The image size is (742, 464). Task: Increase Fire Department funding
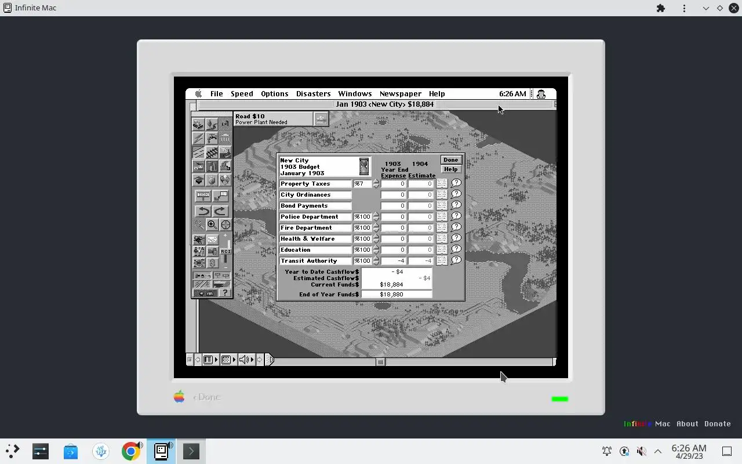click(376, 225)
